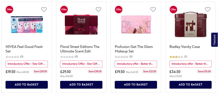Add NIVEA Feel Good Fresh Set to basket
The width and height of the screenshot is (218, 95).
[x=27, y=85]
